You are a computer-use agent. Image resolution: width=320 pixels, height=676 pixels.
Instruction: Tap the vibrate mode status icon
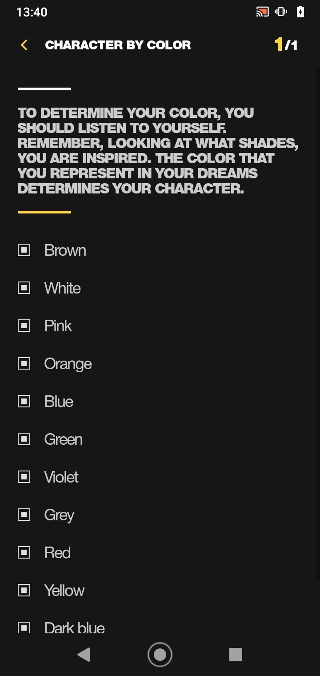(x=281, y=12)
